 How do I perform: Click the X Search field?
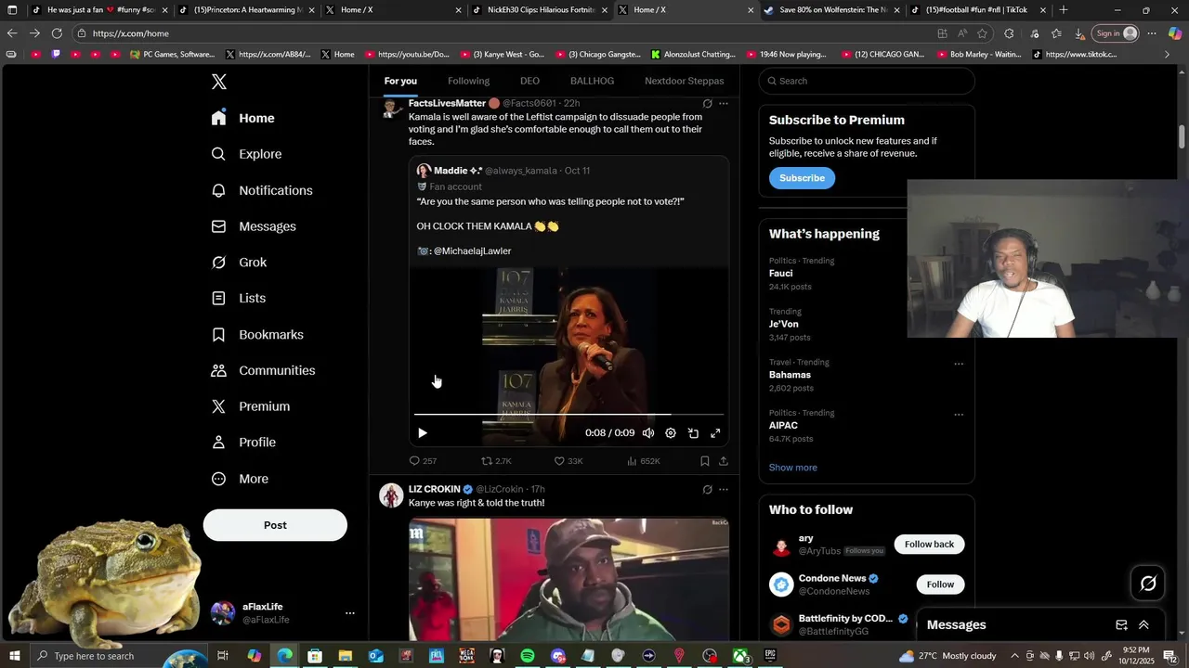point(867,81)
